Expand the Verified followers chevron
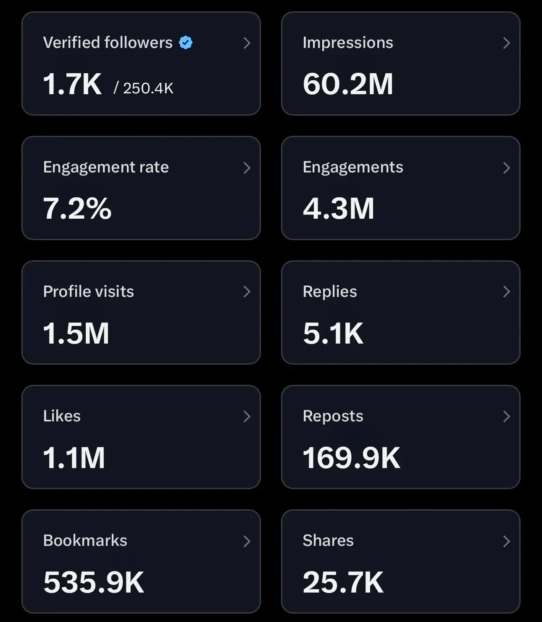This screenshot has height=622, width=542. coord(247,43)
